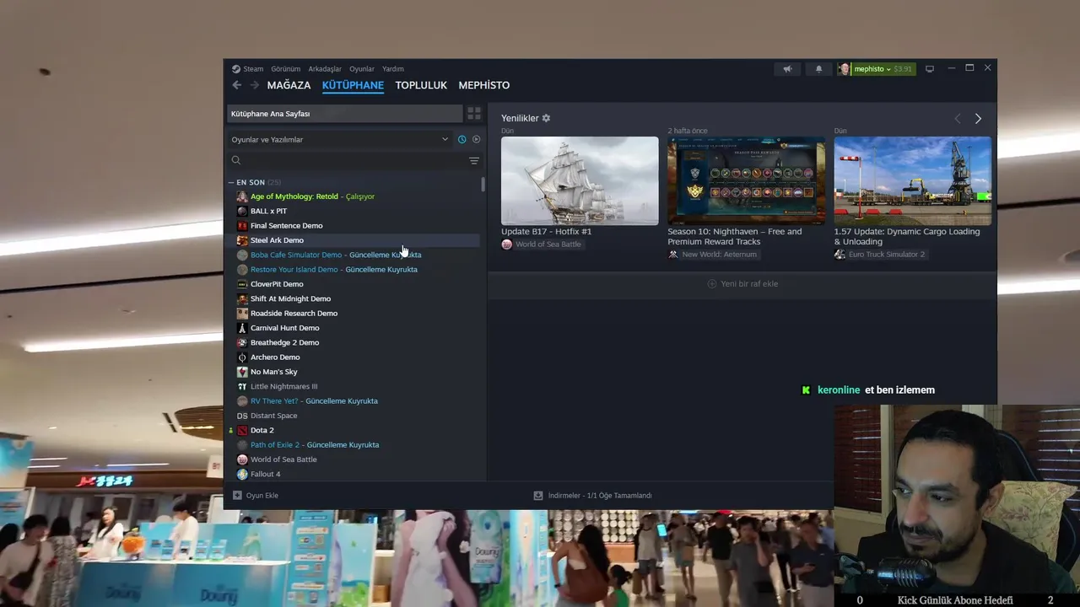
Task: Go back with the left arrow
Action: point(237,85)
